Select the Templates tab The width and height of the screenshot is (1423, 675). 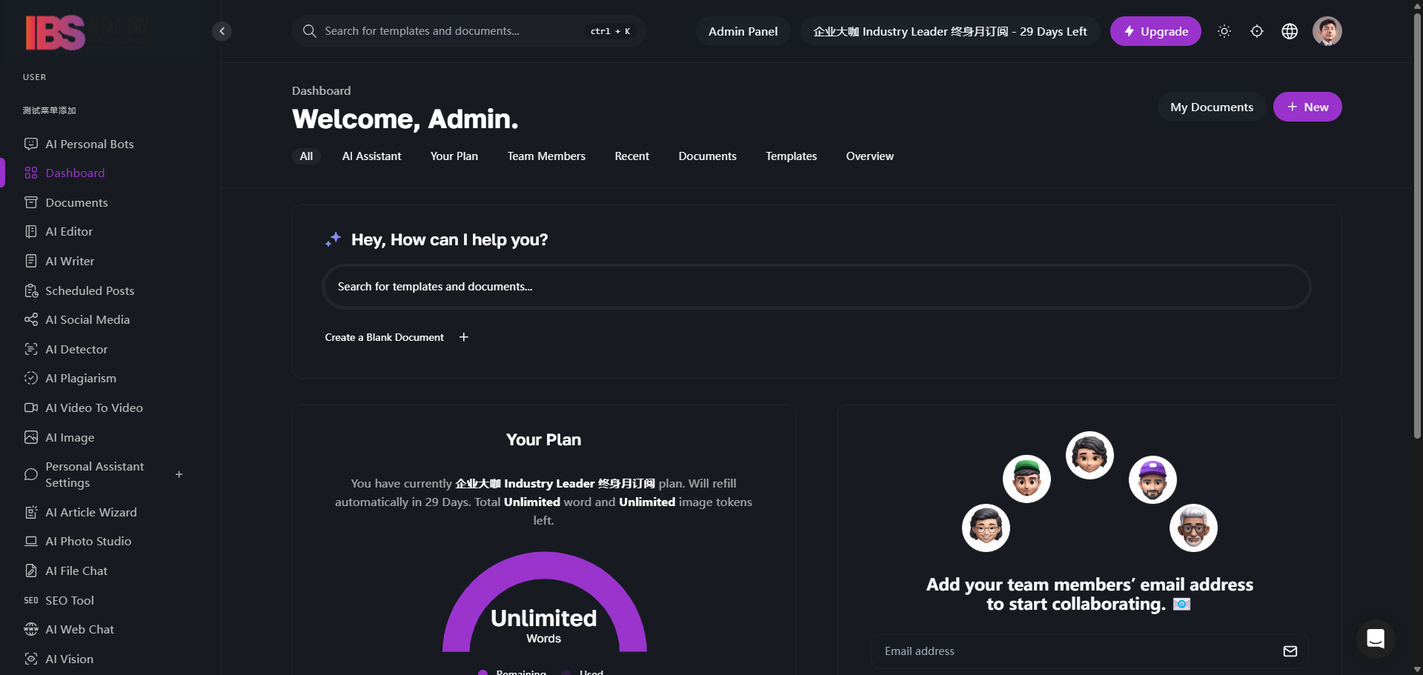click(791, 156)
